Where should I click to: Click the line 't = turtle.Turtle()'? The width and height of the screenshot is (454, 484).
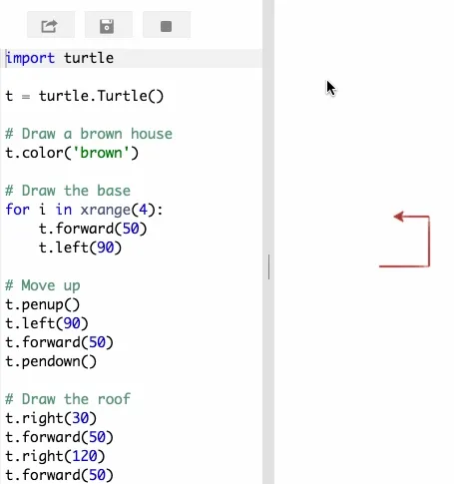[85, 96]
